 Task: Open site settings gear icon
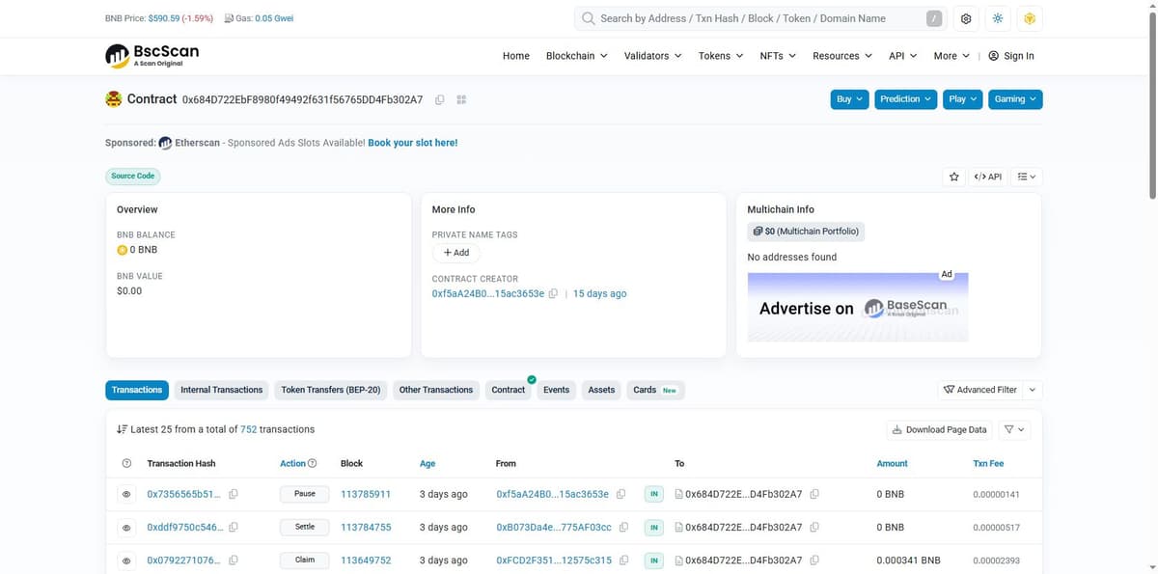coord(966,18)
